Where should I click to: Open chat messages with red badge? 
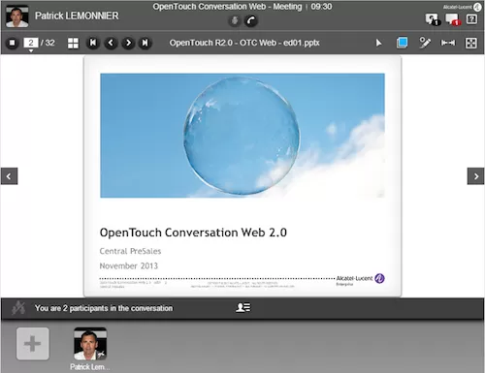pyautogui.click(x=453, y=19)
